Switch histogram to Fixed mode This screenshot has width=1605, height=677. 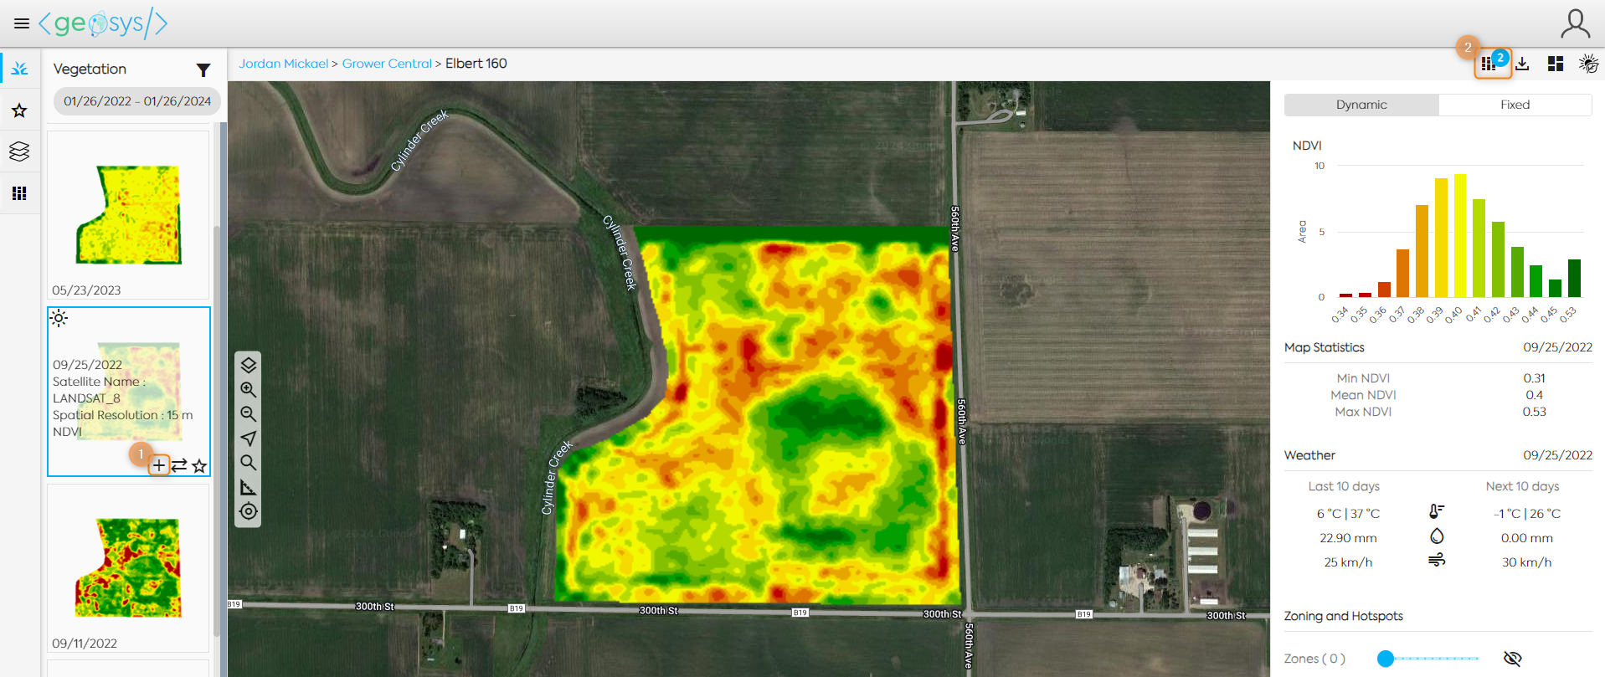(x=1515, y=105)
